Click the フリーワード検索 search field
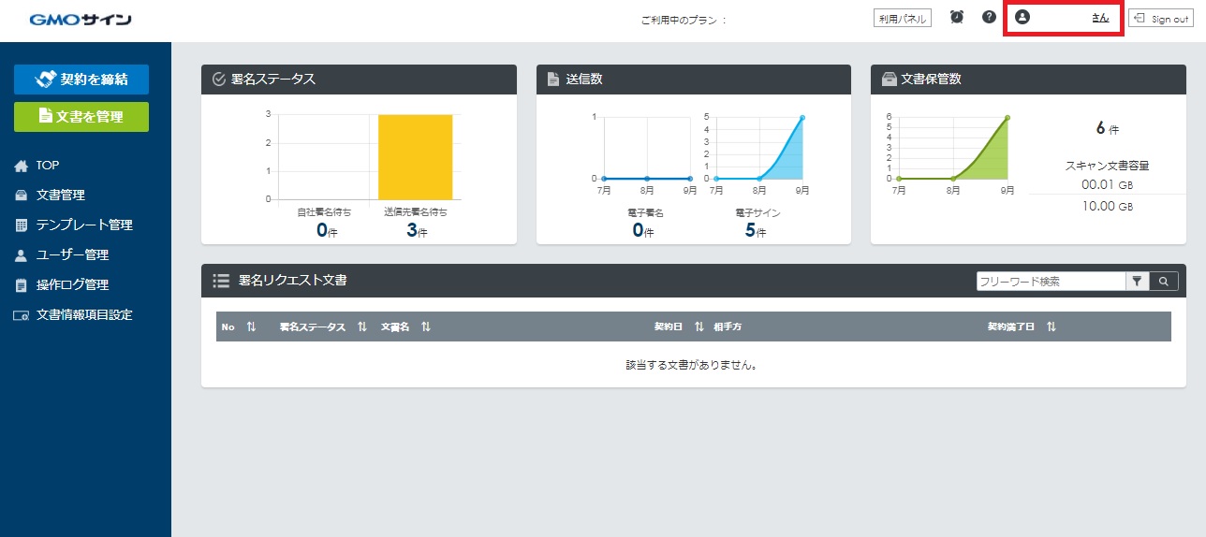 (1049, 281)
